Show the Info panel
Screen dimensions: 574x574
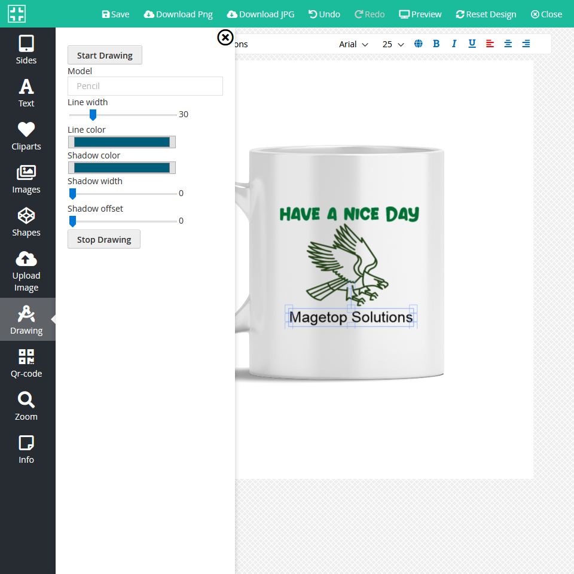26,449
